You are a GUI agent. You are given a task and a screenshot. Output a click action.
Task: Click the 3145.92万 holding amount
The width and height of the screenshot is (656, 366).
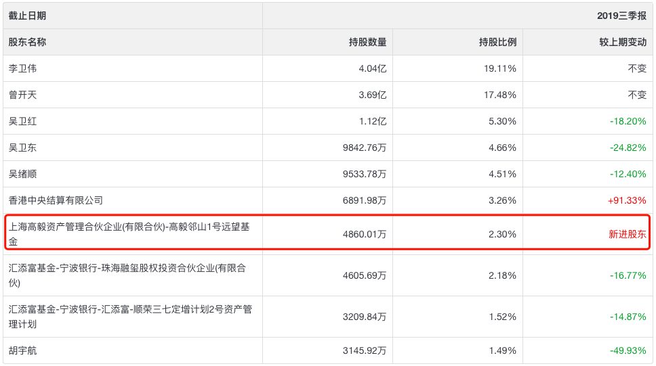coord(365,350)
